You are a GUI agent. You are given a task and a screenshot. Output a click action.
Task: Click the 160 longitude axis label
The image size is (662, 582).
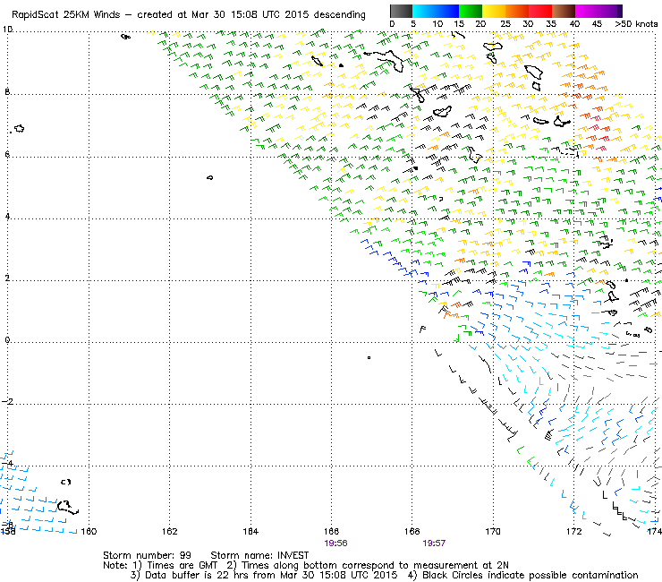point(89,532)
